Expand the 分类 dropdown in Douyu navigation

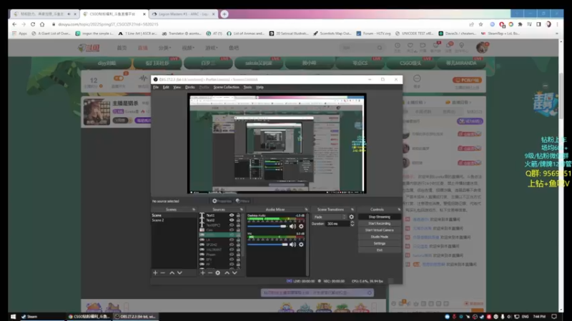point(164,48)
